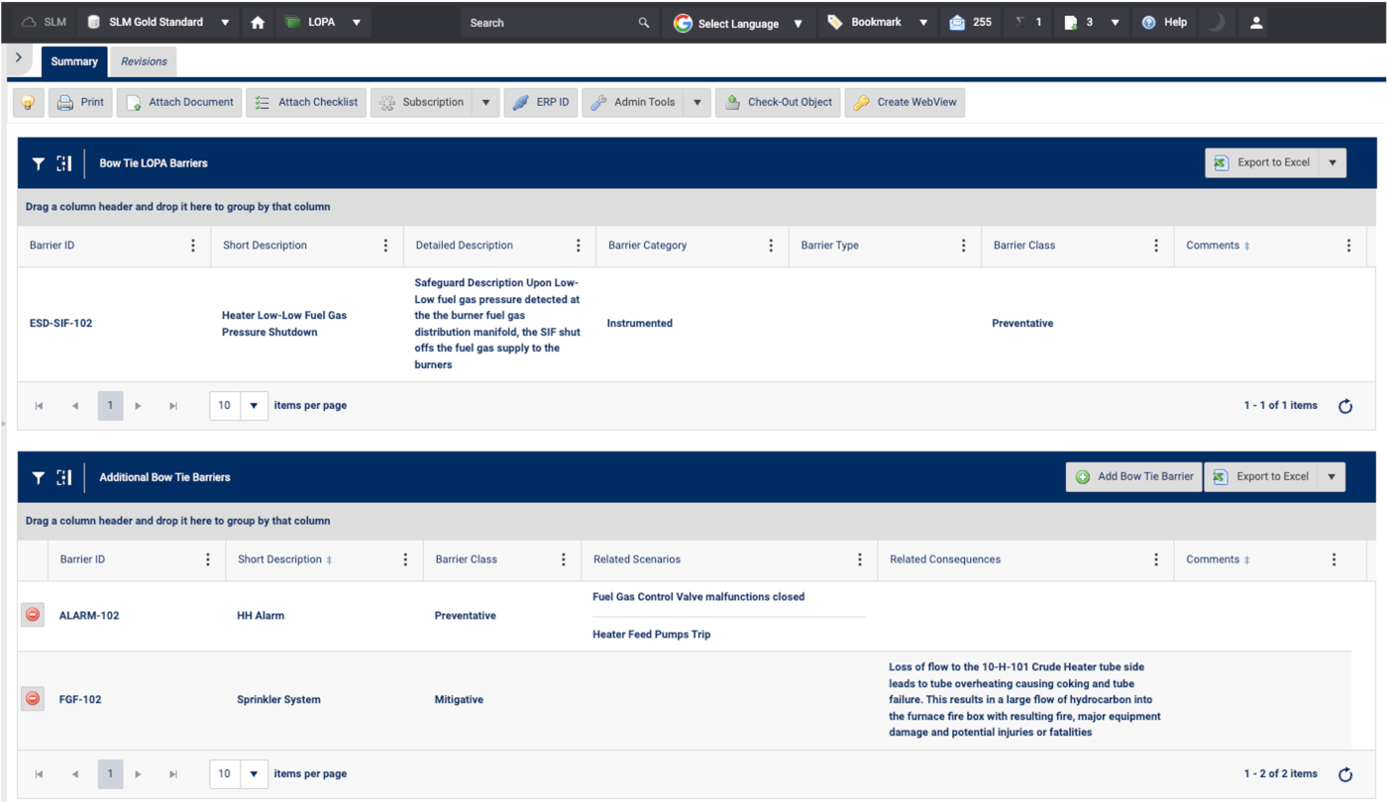Open items per page dropdown in LOPA Barriers
Screen dimensions: 1387x803
254,405
